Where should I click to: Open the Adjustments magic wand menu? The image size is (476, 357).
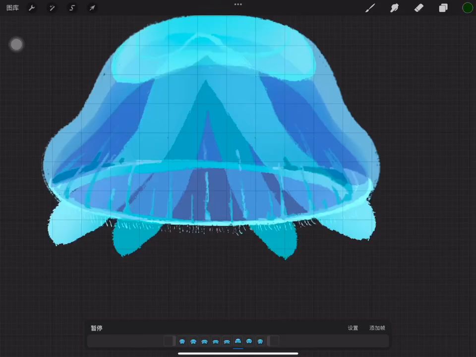(52, 8)
